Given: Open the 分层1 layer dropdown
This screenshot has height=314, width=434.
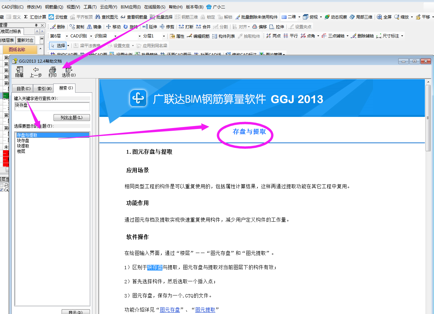Looking at the screenshot, I should pos(154,36).
